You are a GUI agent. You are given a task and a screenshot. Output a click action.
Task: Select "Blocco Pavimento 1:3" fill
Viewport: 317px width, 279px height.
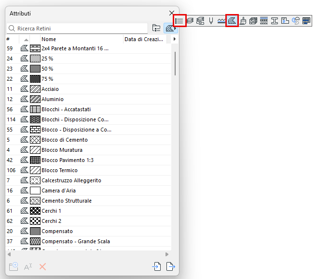click(88, 160)
